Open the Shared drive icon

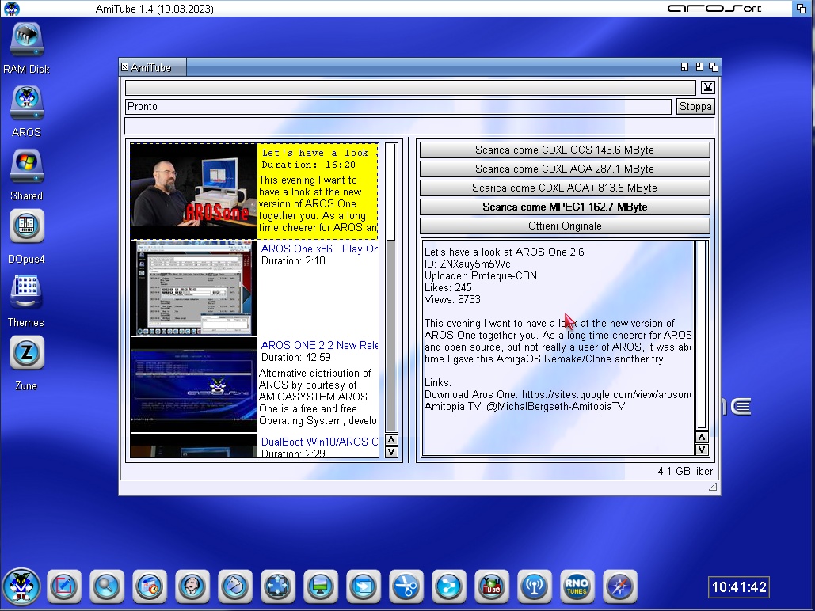[26, 165]
